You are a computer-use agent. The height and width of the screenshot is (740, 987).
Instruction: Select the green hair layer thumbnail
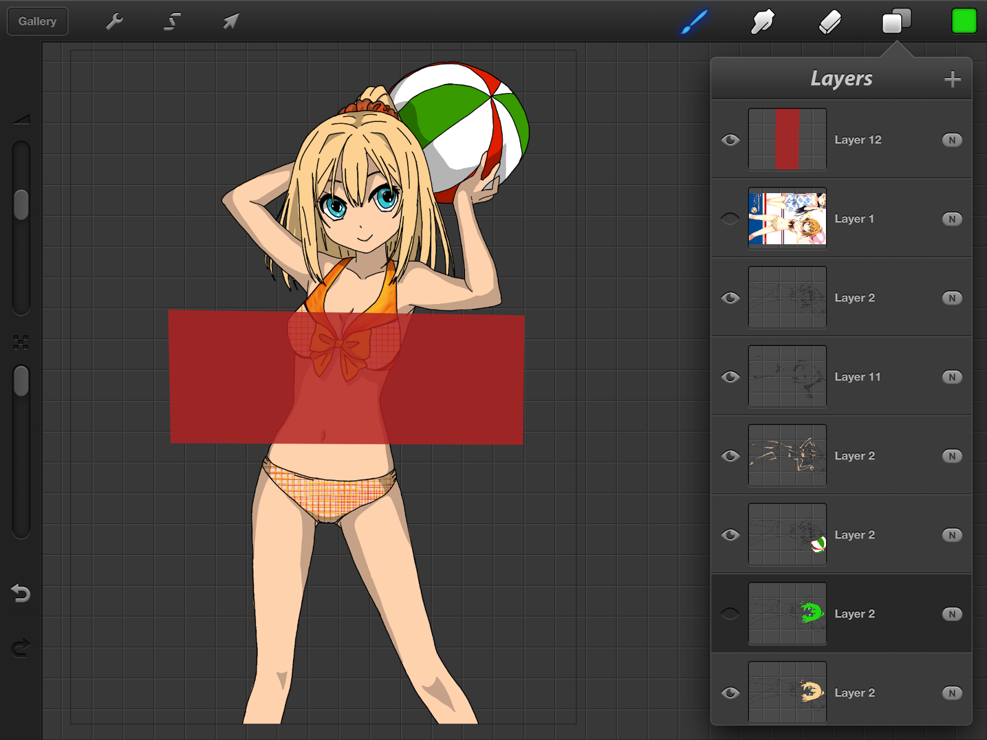pos(787,614)
